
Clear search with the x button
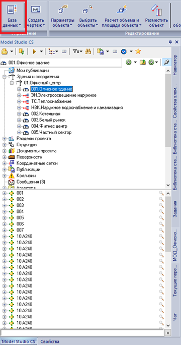[x=168, y=333]
